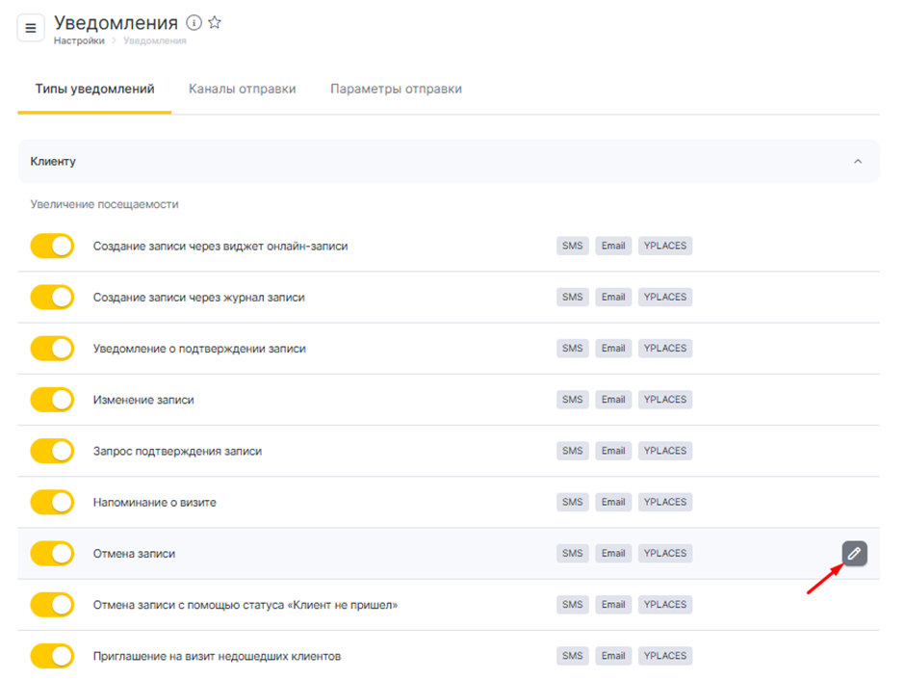Select the Типы уведомлений tab
Screen dimensions: 905x680
pos(94,89)
